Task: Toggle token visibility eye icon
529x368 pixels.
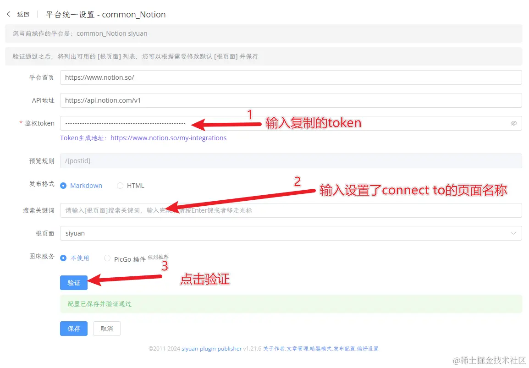Action: pos(513,123)
